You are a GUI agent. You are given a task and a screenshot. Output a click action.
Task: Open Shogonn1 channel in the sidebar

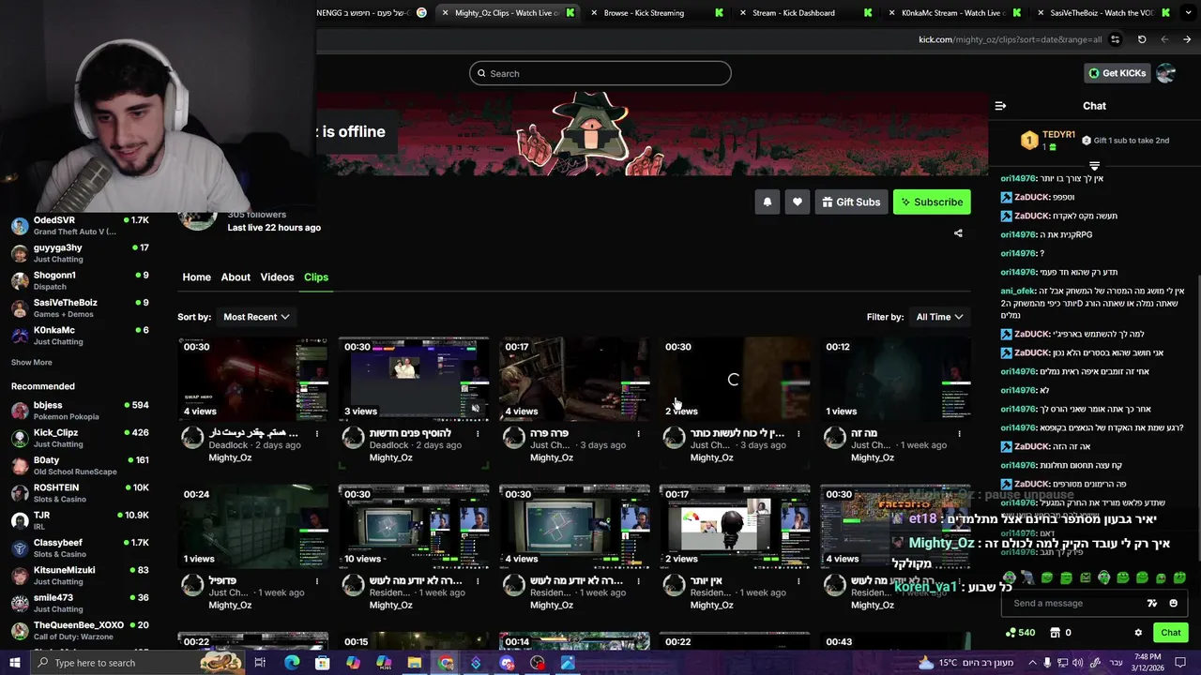(80, 280)
